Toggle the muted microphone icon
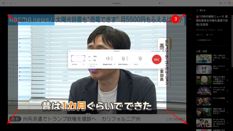Screen dimensions: 233x131 [x=123, y=59]
